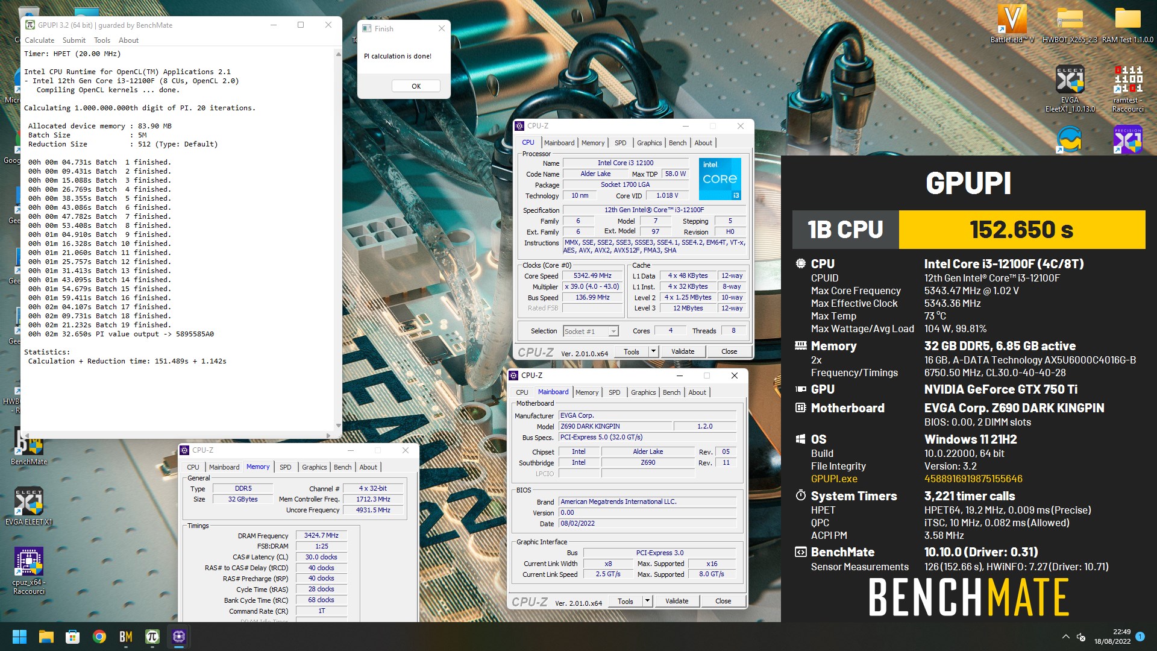Open BenchMate desktop shortcut

pyautogui.click(x=29, y=446)
